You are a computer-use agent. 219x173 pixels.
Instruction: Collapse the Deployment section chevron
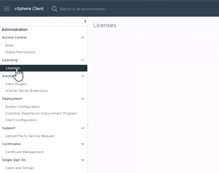click(x=83, y=99)
